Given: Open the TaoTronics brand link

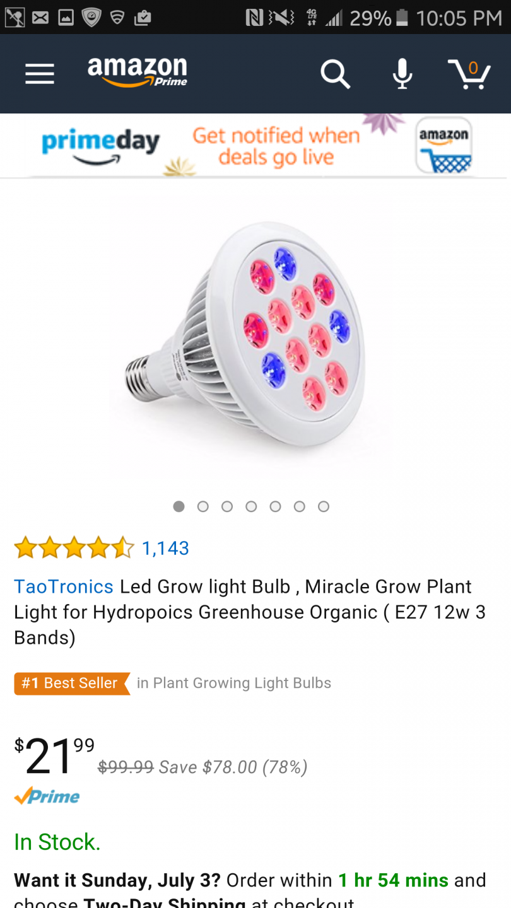Looking at the screenshot, I should (x=64, y=586).
